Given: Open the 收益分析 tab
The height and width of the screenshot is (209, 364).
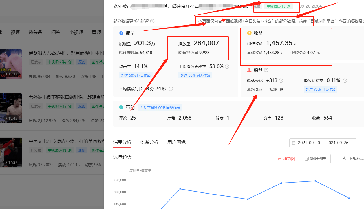Looking at the screenshot, I should tap(149, 142).
